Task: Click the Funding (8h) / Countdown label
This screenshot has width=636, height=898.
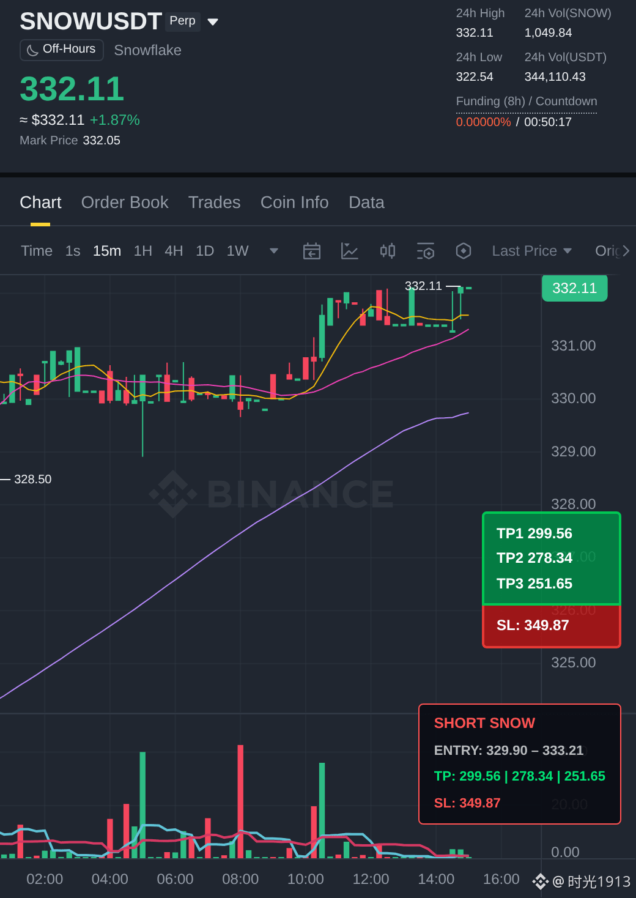Action: click(527, 101)
